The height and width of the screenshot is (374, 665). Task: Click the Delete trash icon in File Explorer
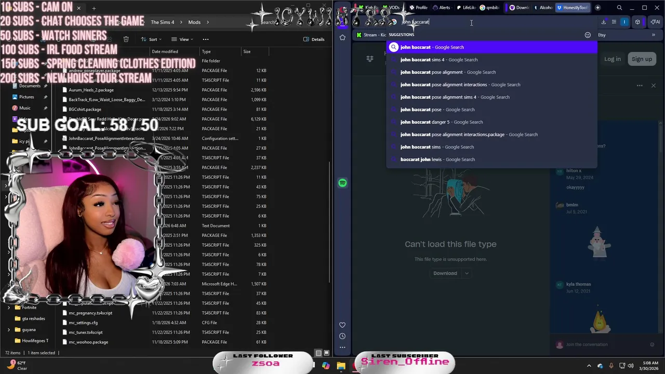126,39
